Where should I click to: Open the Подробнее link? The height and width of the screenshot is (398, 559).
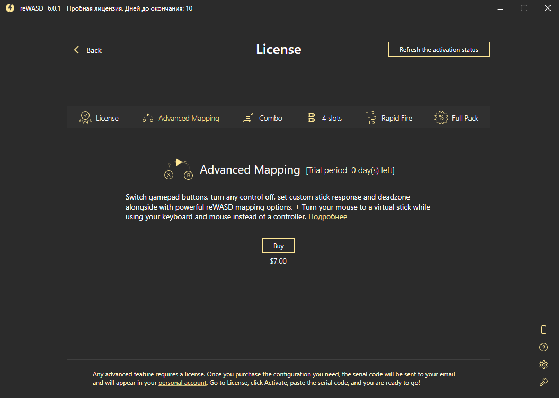(x=327, y=217)
